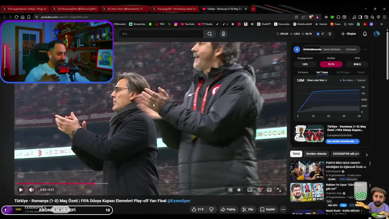The image size is (389, 219).
Task: Start voice search microphone
Action: point(223,34)
